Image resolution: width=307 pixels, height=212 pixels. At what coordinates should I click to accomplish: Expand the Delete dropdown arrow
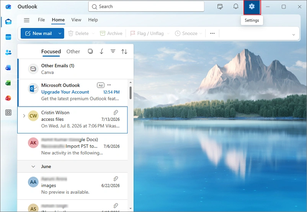93,33
